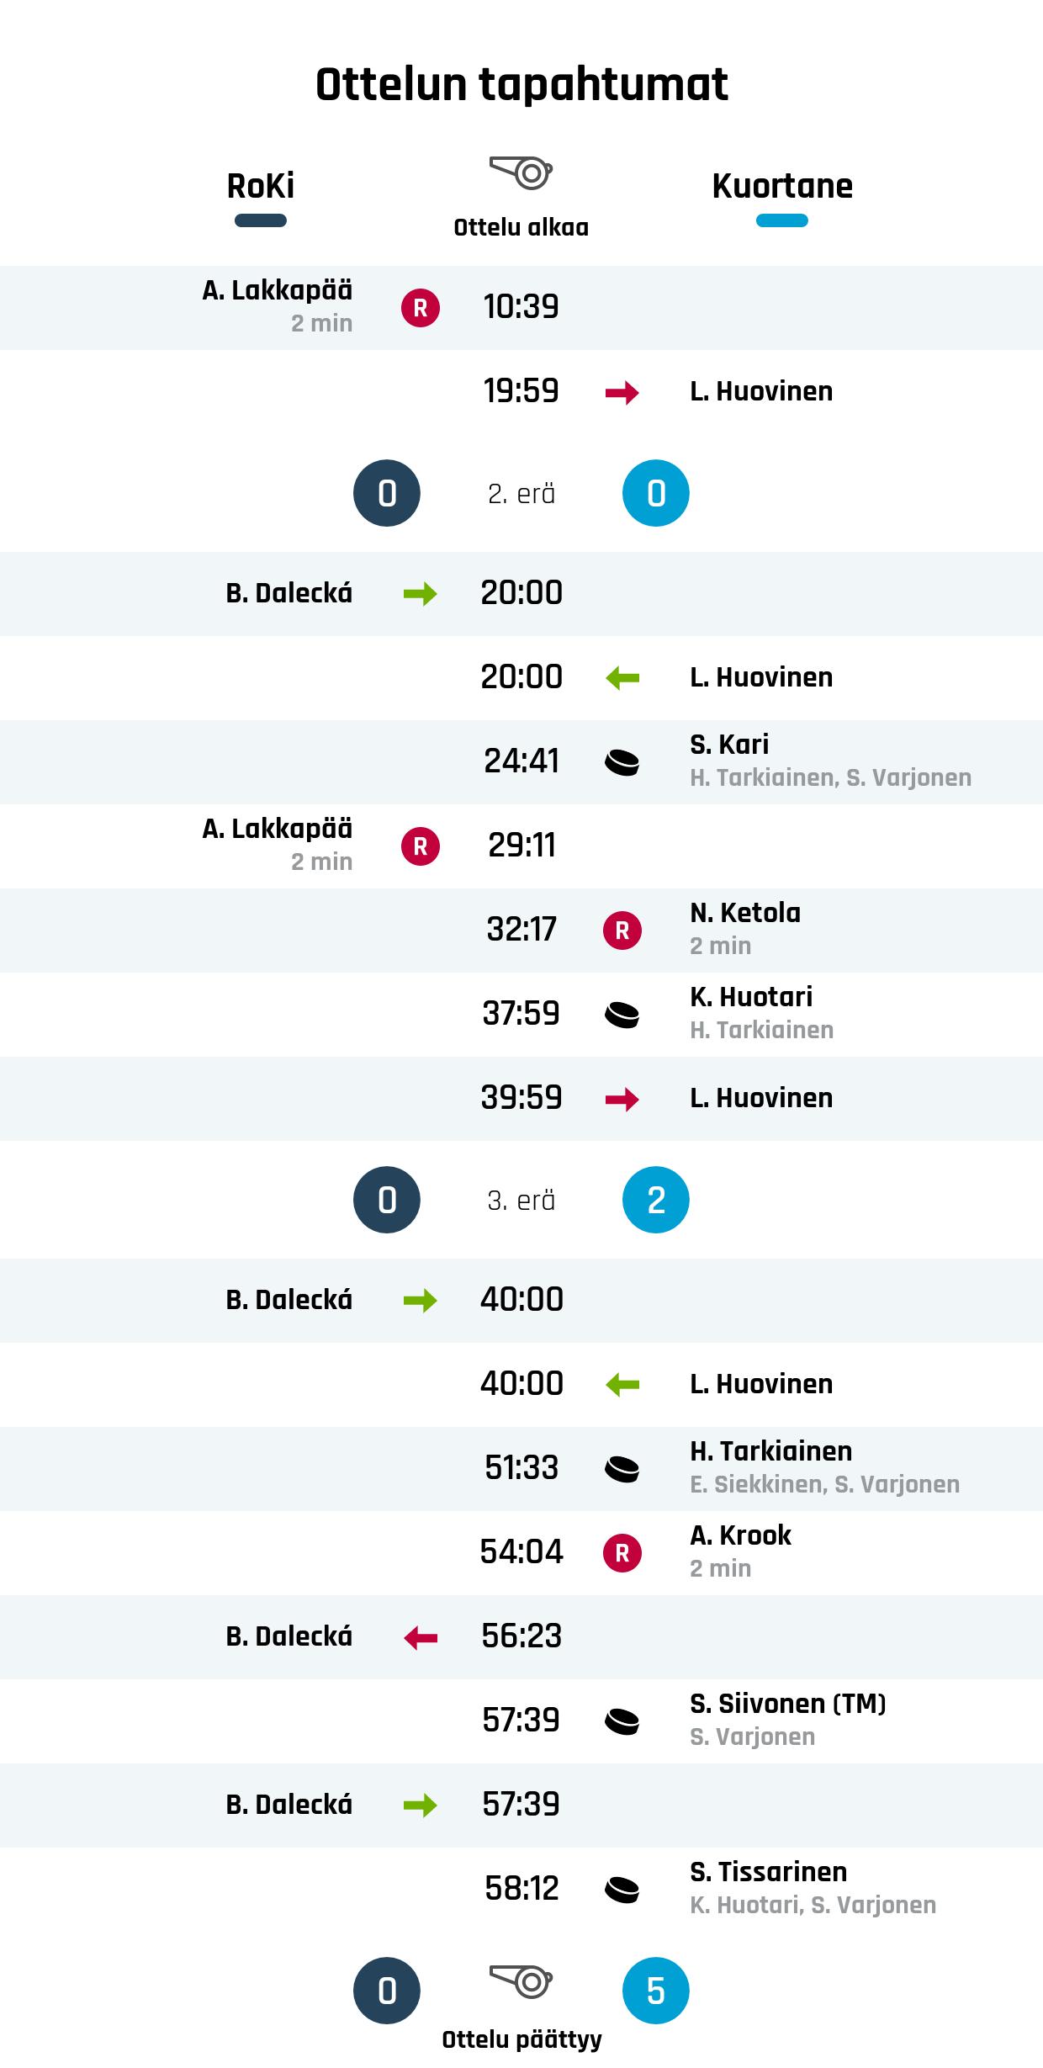Click S. Siivonen (TM) goal entry
1043x2068 pixels.
point(787,1704)
